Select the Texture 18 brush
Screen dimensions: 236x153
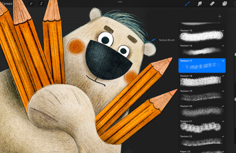(202, 81)
